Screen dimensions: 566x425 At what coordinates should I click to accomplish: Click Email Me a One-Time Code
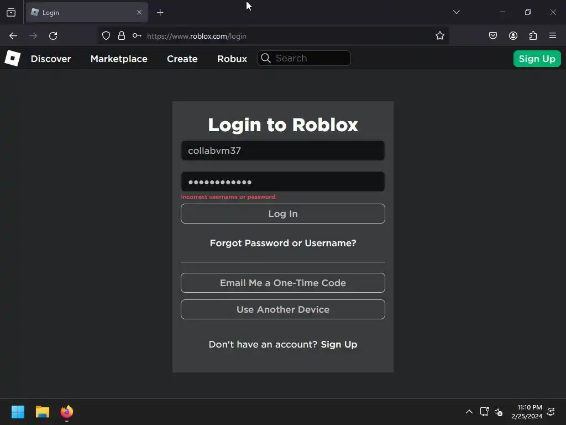click(283, 283)
